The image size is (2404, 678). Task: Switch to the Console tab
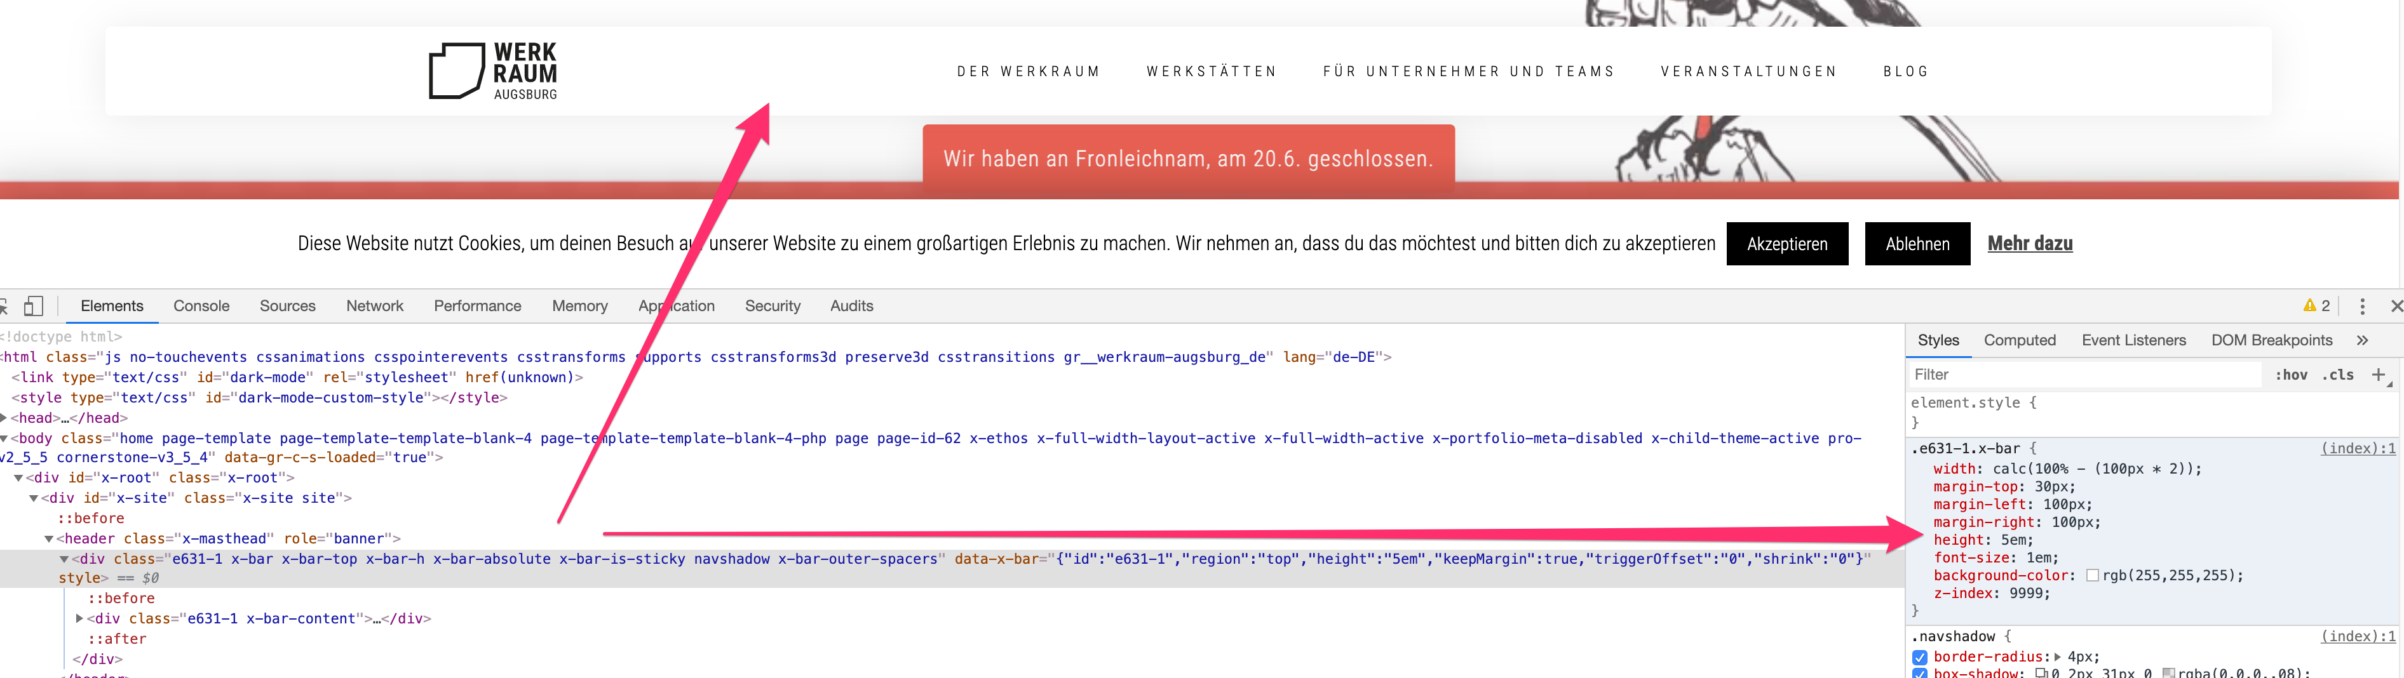pyautogui.click(x=201, y=306)
